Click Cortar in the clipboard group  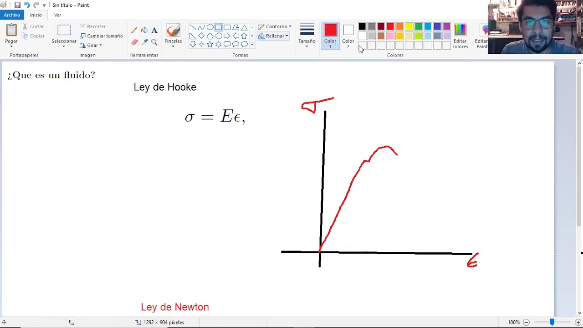pyautogui.click(x=33, y=26)
